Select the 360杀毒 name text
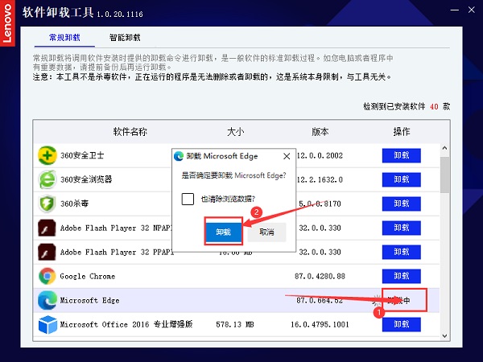Image resolution: width=483 pixels, height=362 pixels. pyautogui.click(x=75, y=204)
